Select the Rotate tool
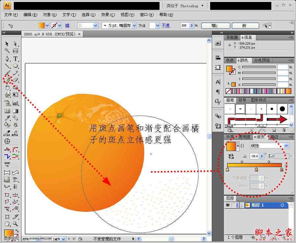This screenshot has width=296, height=243. pos(7,88)
